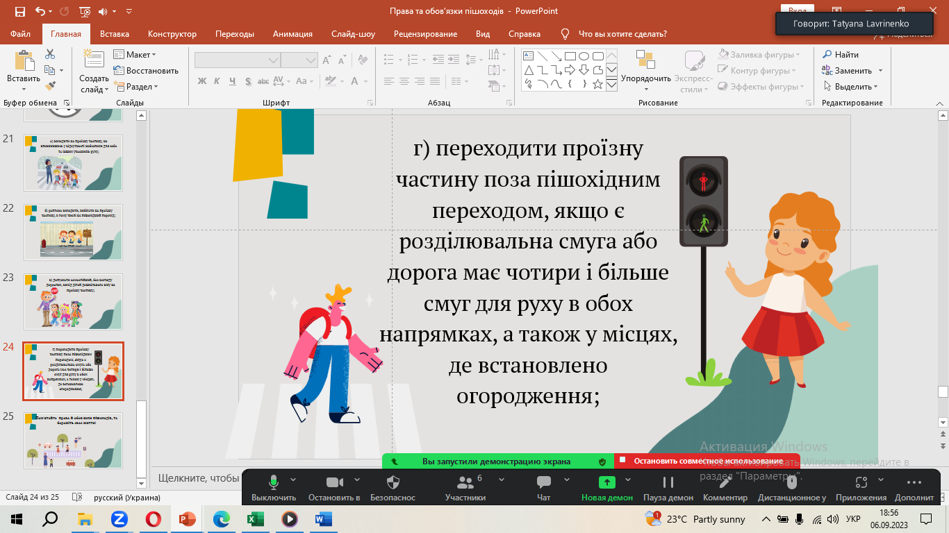Image resolution: width=949 pixels, height=533 pixels.
Task: Click the Paste clipboard icon
Action: 24,60
